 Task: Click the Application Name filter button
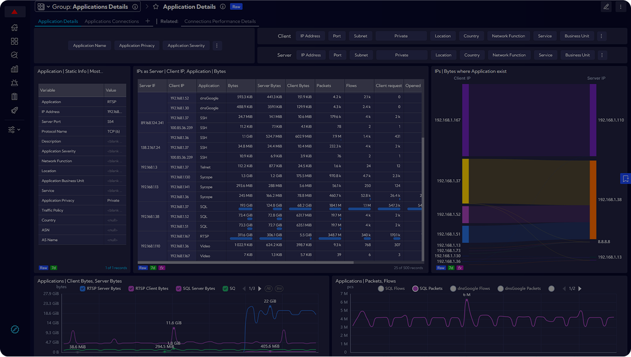point(90,46)
